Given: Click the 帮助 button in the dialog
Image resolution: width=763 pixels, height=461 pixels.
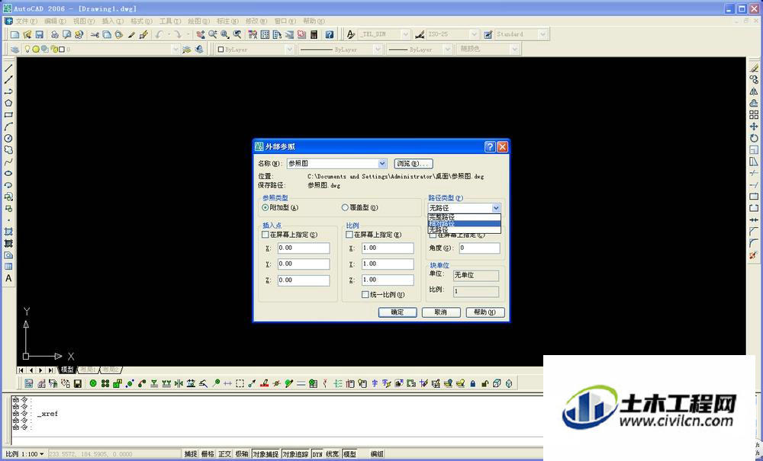Looking at the screenshot, I should pos(485,312).
